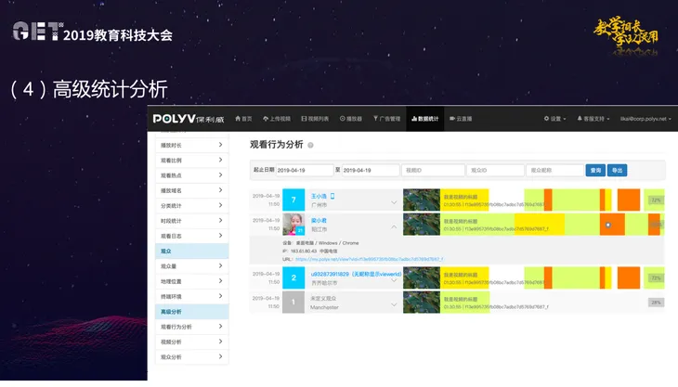Click video thumbnail in Manchester row
The width and height of the screenshot is (678, 387).
(422, 302)
